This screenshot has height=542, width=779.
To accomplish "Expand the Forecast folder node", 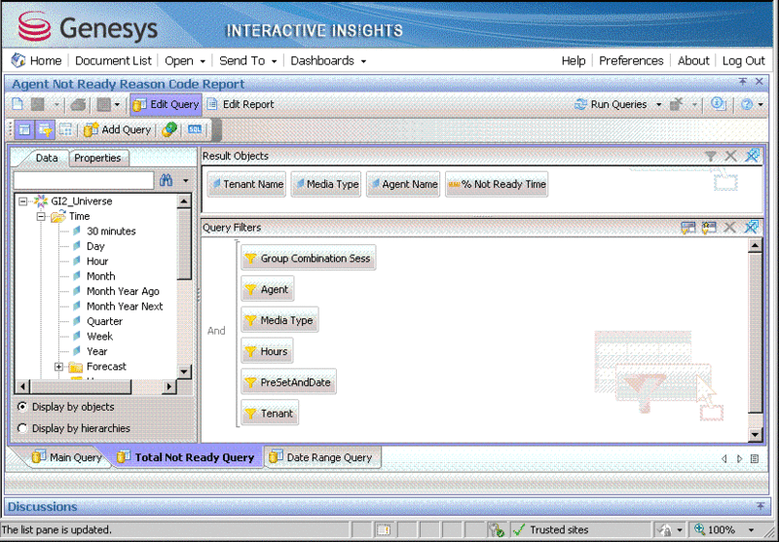I will [x=58, y=366].
